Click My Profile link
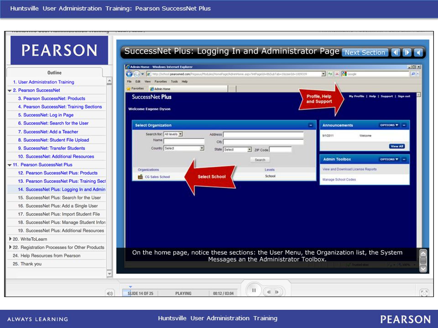 [356, 96]
